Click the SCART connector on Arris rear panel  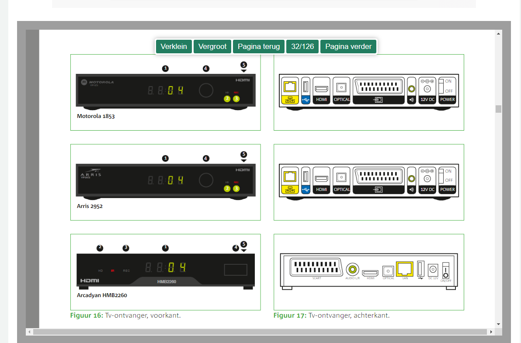pos(379,180)
